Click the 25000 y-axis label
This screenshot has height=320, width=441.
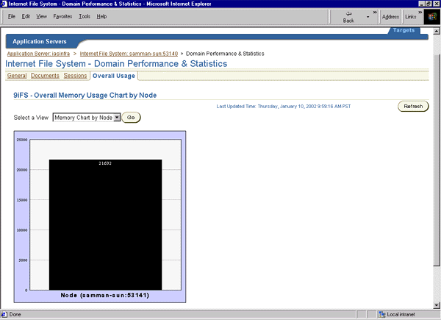pyautogui.click(x=22, y=140)
